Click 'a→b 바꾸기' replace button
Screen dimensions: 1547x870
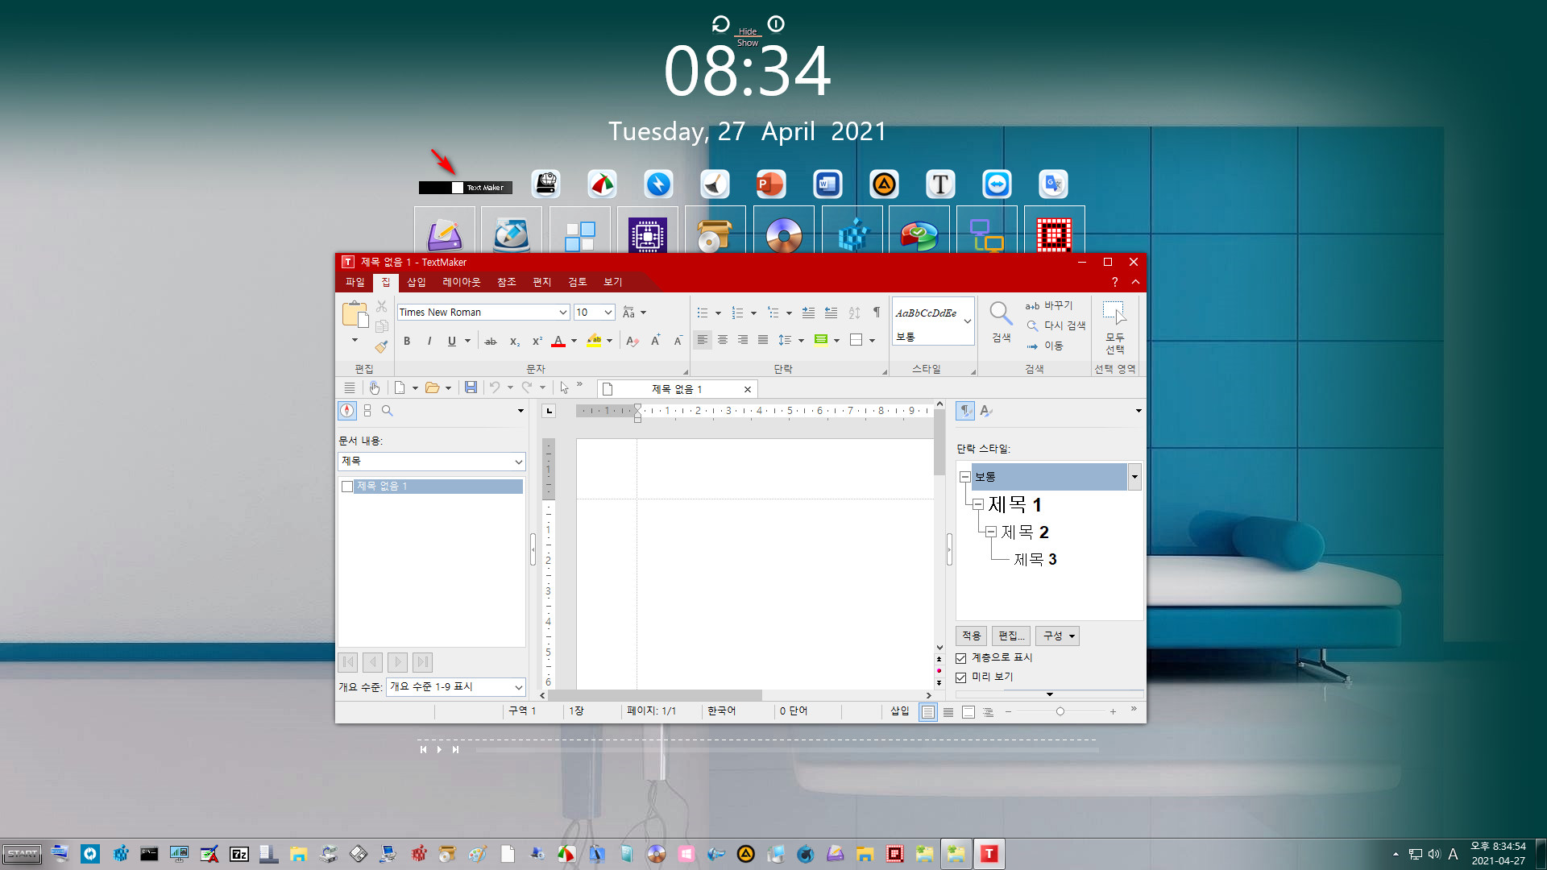pos(1049,306)
